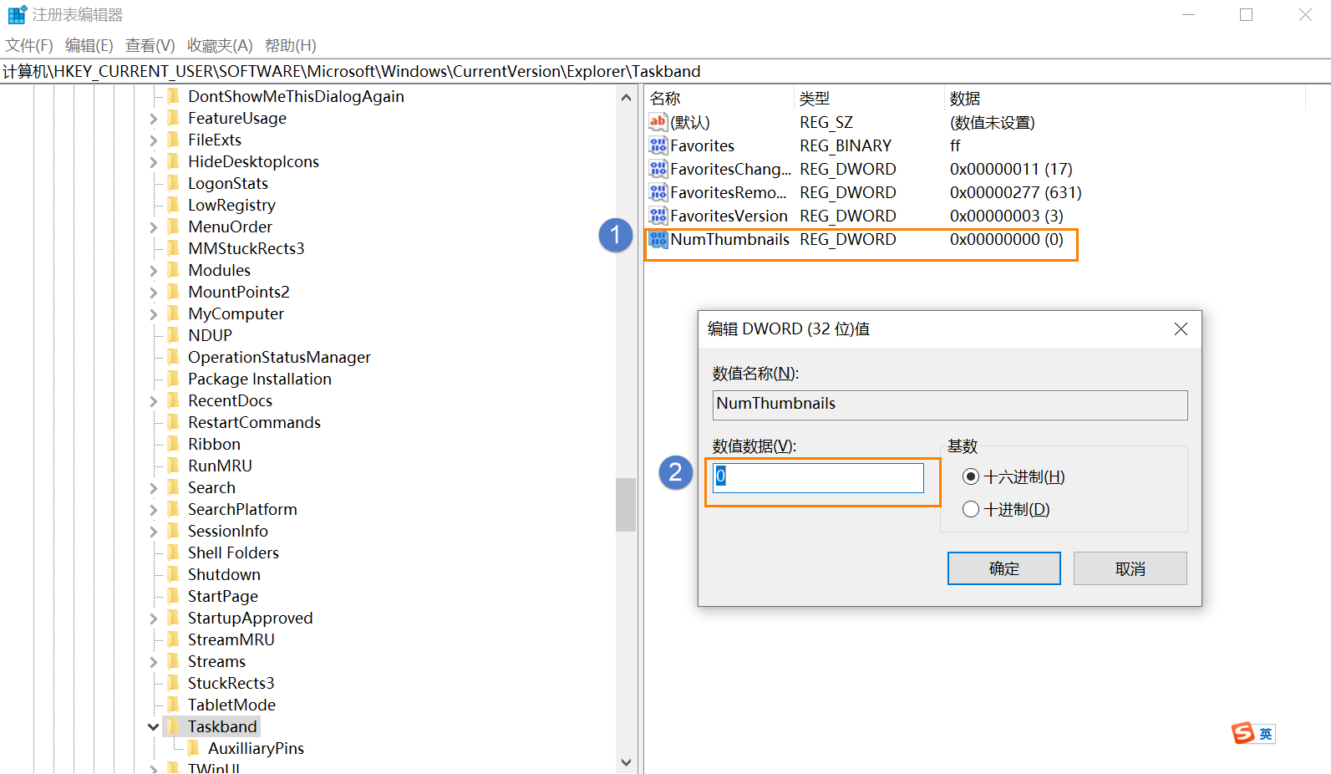Open the 查看(V) menu
This screenshot has height=774, width=1331.
tap(150, 45)
